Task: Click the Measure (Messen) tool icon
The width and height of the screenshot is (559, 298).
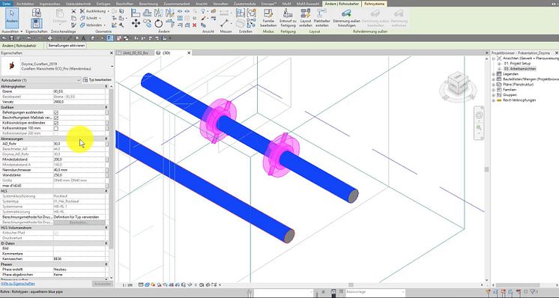Action: click(224, 23)
